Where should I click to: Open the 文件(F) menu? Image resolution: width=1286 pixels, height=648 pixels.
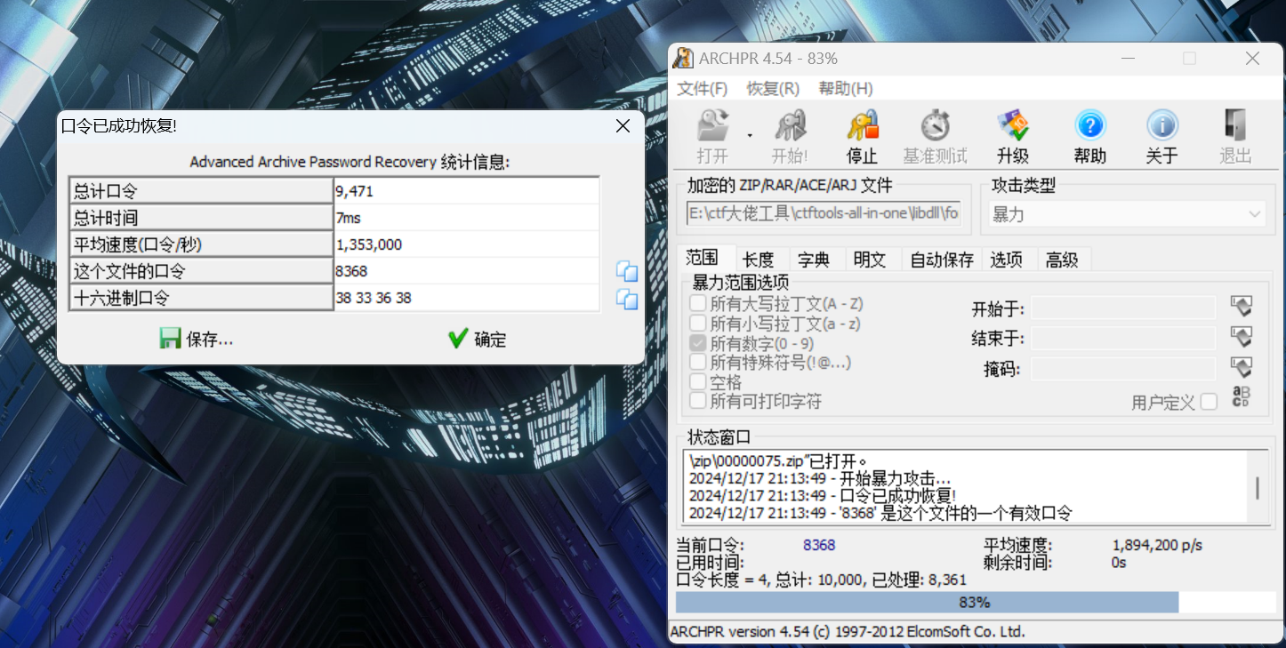click(x=703, y=89)
